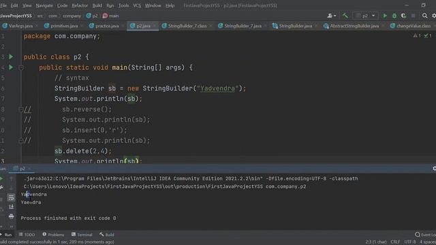Open the Event Log

[x=425, y=235]
